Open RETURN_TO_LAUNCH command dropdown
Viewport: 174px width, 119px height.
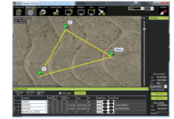(x=46, y=112)
